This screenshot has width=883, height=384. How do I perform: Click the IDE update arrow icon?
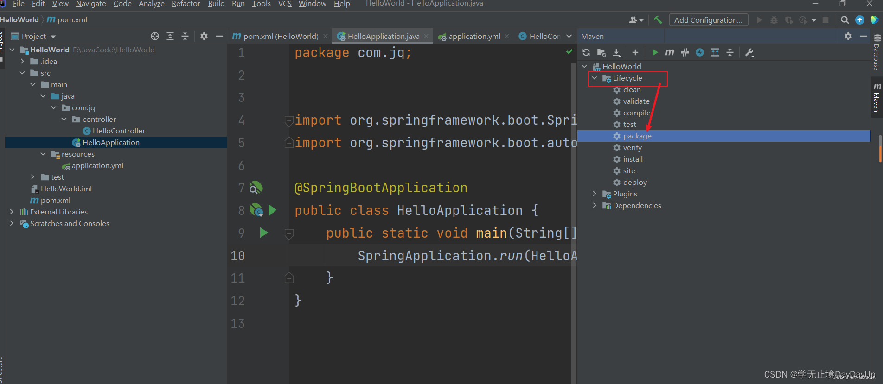pyautogui.click(x=860, y=20)
